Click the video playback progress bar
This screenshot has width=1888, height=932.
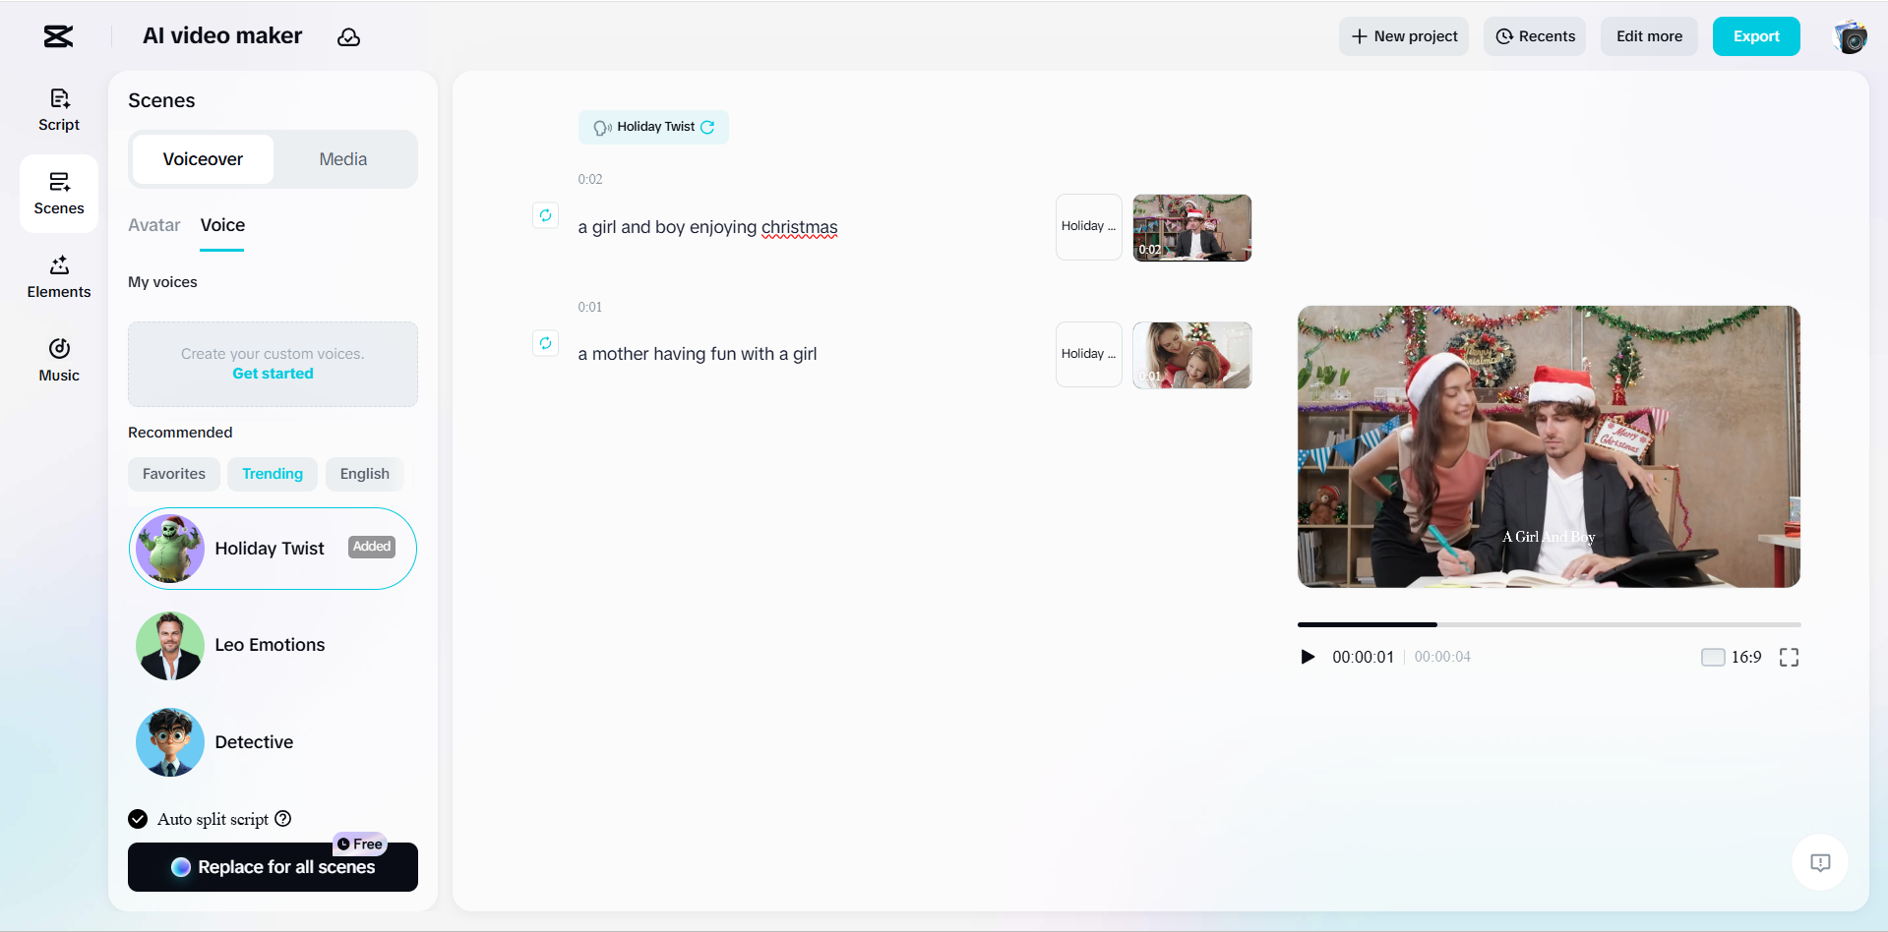point(1549,624)
